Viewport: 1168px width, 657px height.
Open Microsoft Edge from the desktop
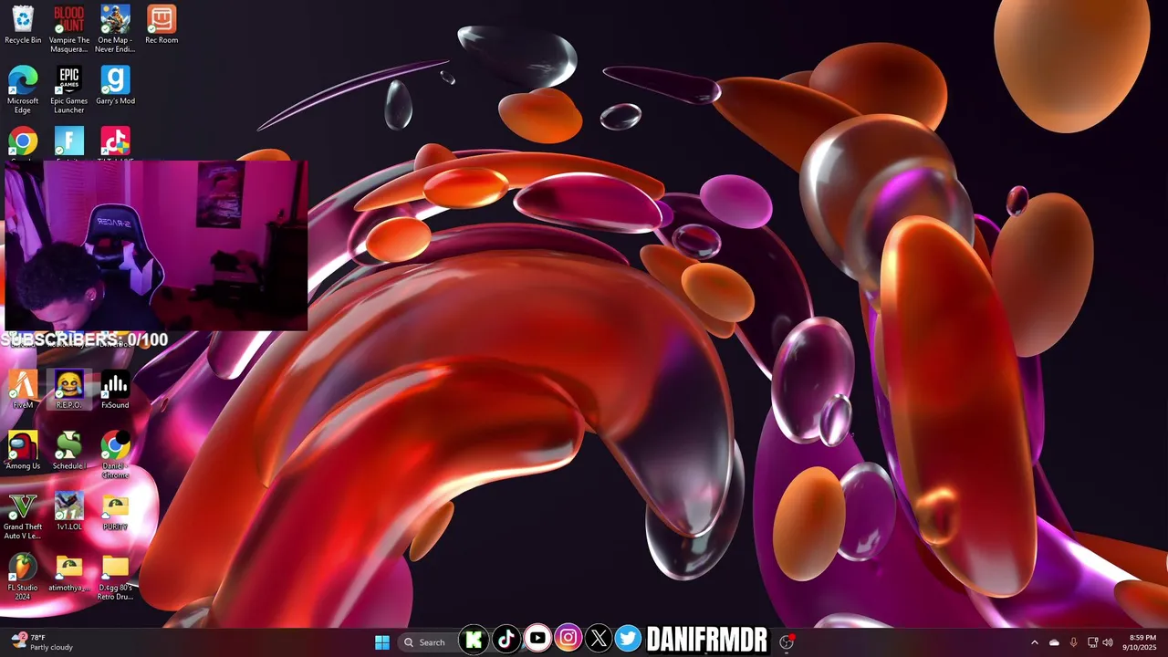pos(23,89)
